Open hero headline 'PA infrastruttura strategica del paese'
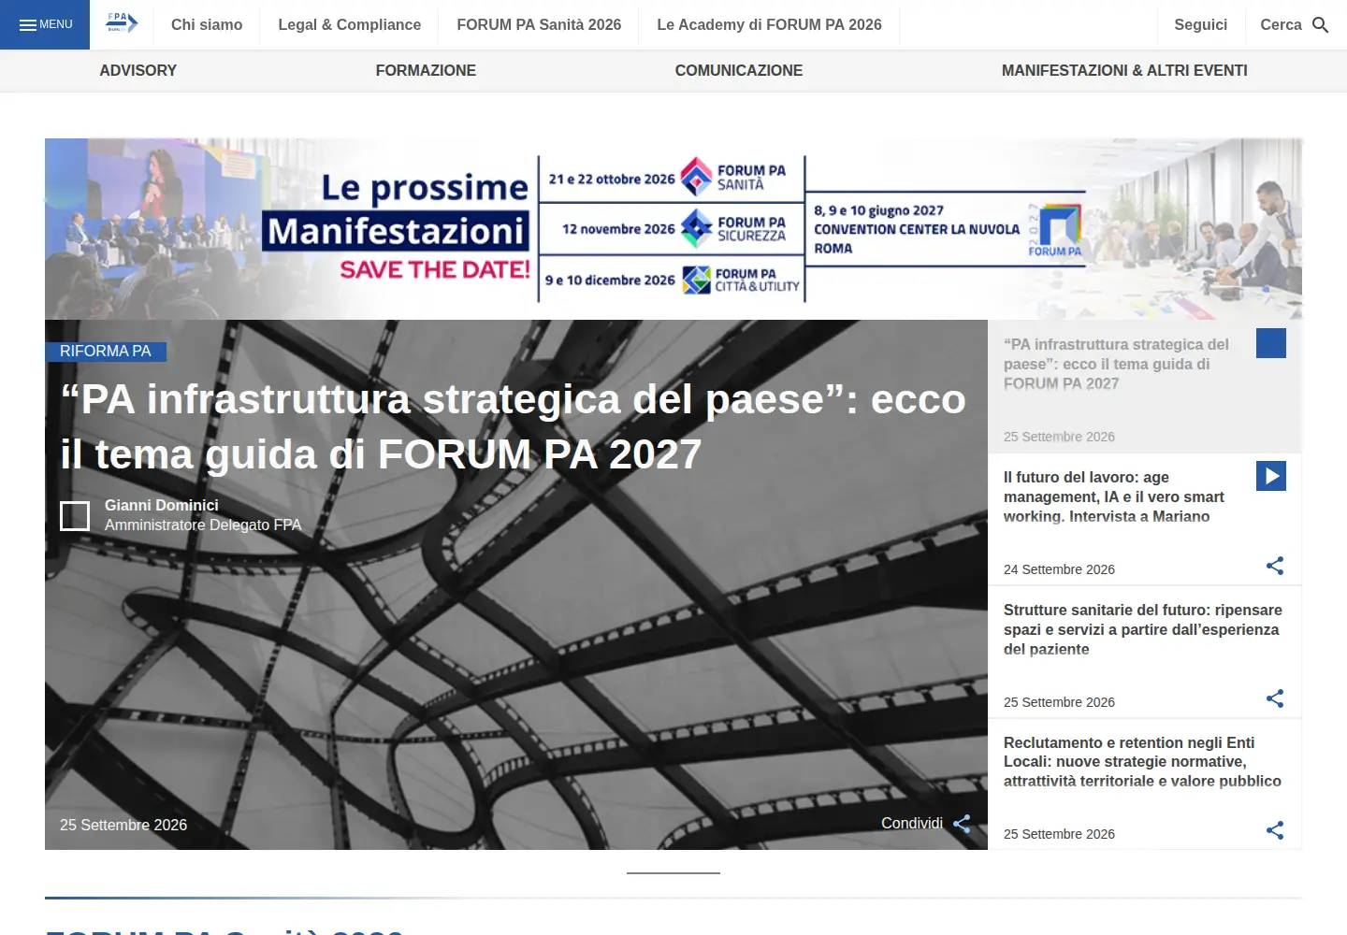Viewport: 1347px width, 935px height. (513, 426)
